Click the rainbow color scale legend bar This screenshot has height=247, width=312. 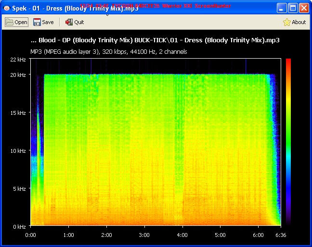point(288,142)
